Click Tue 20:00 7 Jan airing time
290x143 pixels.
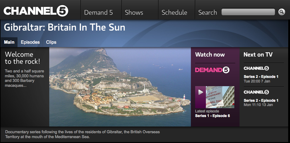257,81
